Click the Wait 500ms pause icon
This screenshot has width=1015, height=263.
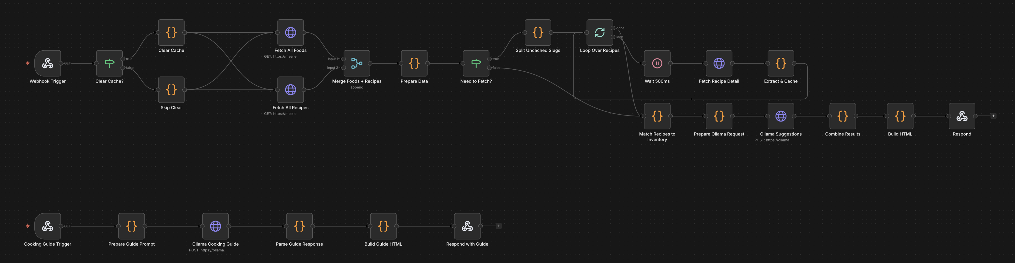tap(657, 63)
